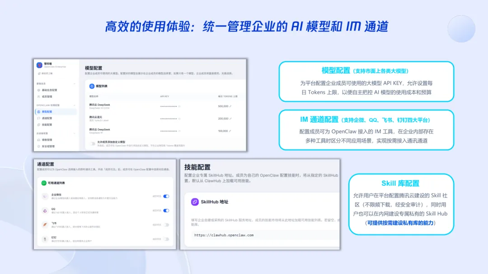
Task: Click the chat bubble icon beside 通道配置
Action: coord(38,118)
